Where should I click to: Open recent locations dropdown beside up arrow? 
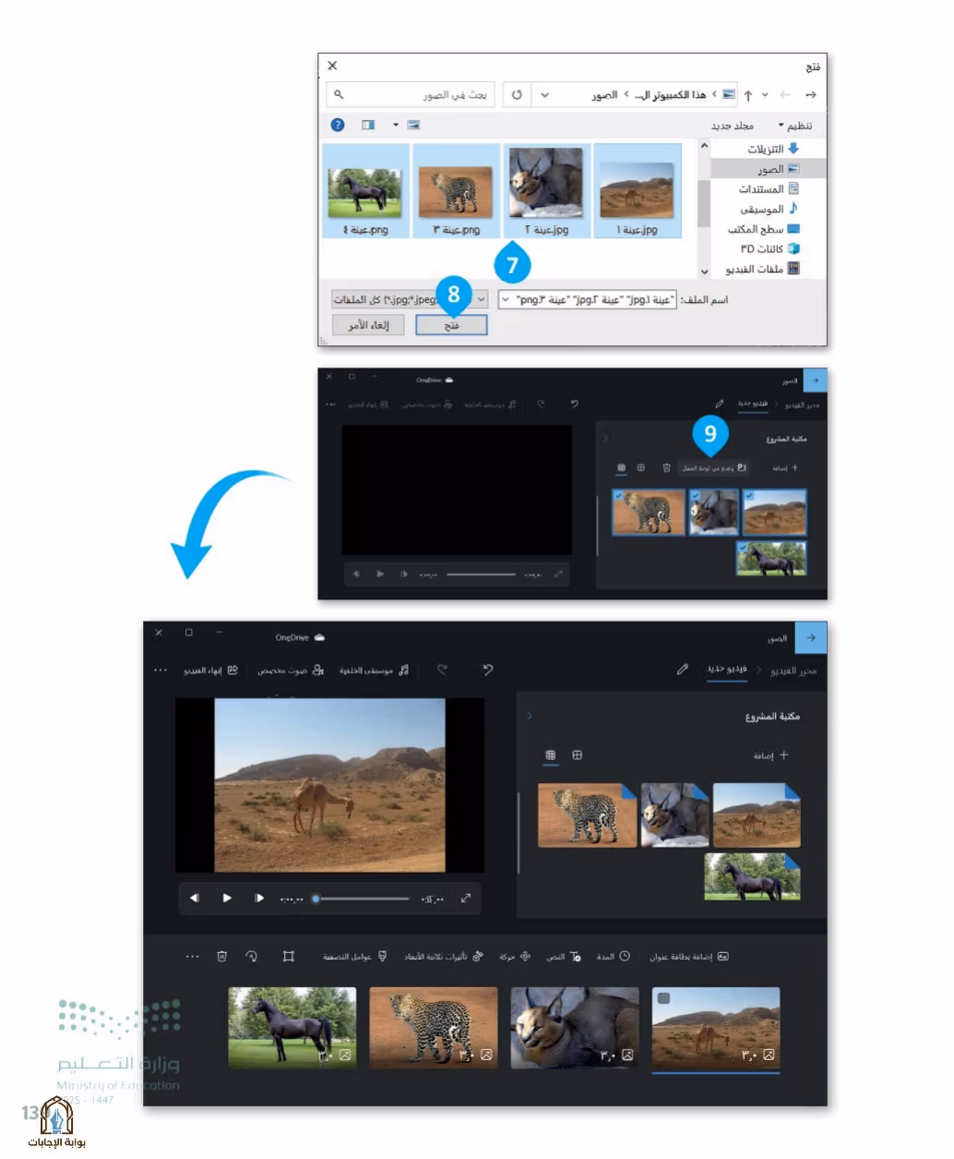pos(765,95)
